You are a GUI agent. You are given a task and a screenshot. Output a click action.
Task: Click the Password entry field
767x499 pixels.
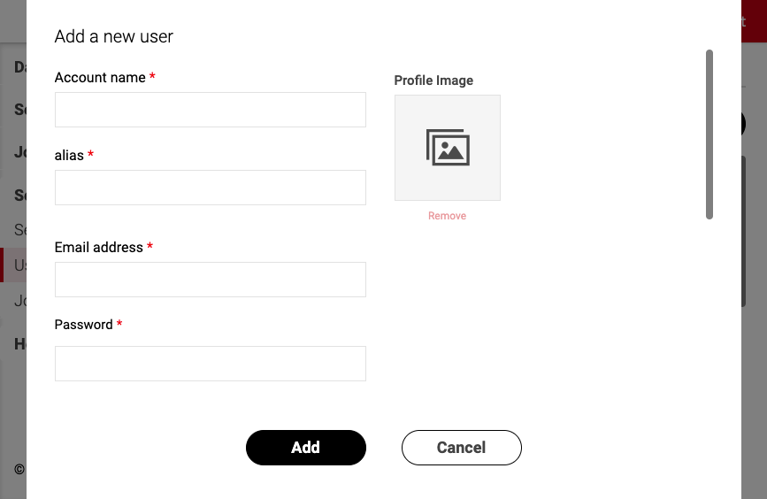(211, 364)
